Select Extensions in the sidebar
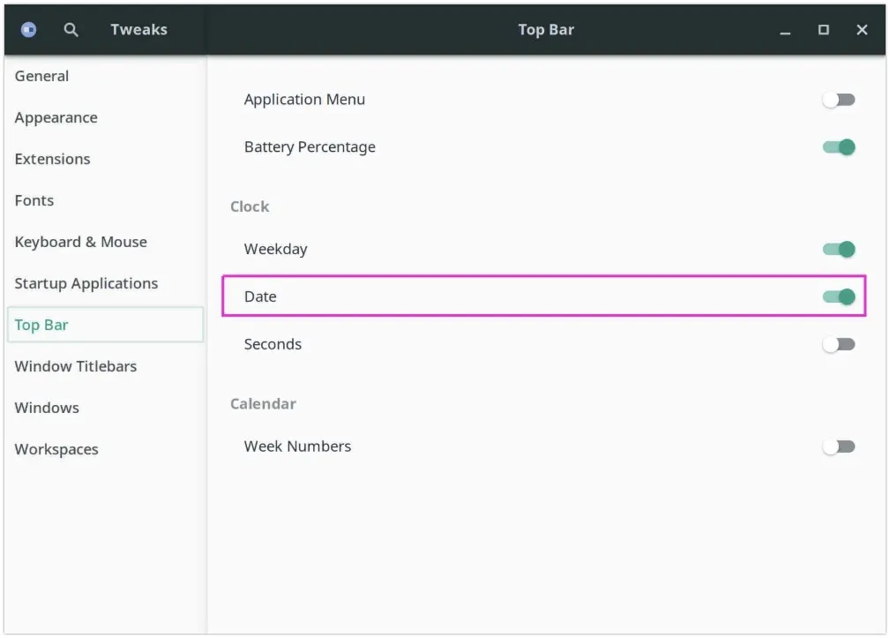Viewport: 890px width, 638px height. [52, 159]
